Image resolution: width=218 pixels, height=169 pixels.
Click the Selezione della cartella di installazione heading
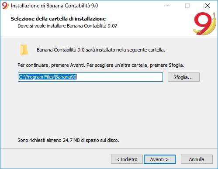point(58,19)
